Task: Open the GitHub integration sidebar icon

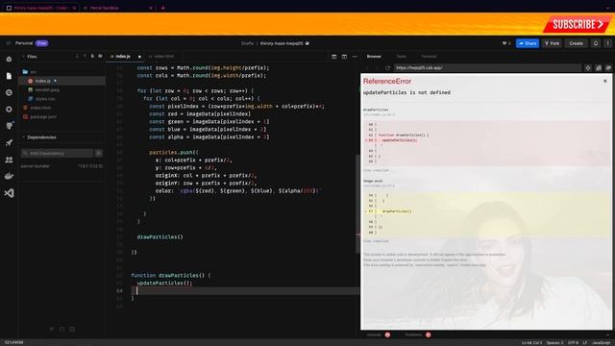Action: pos(9,126)
